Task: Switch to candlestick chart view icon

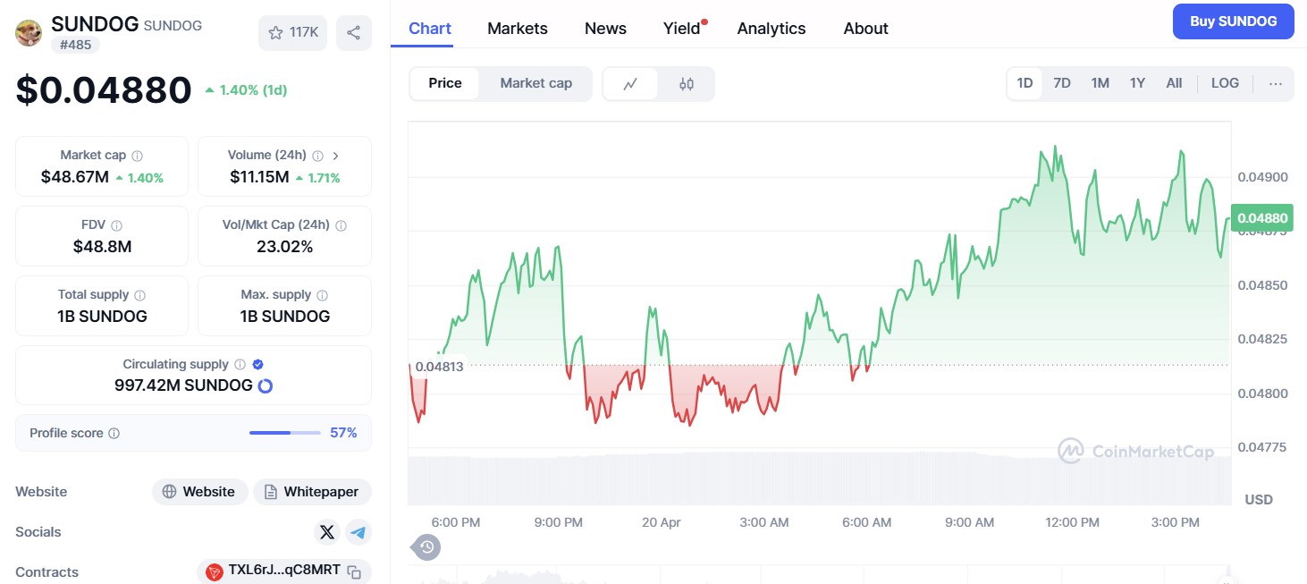Action: 686,84
